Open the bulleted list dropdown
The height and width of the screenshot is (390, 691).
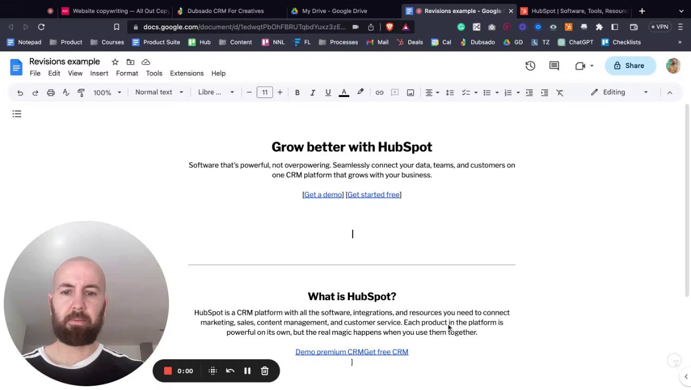(x=490, y=93)
